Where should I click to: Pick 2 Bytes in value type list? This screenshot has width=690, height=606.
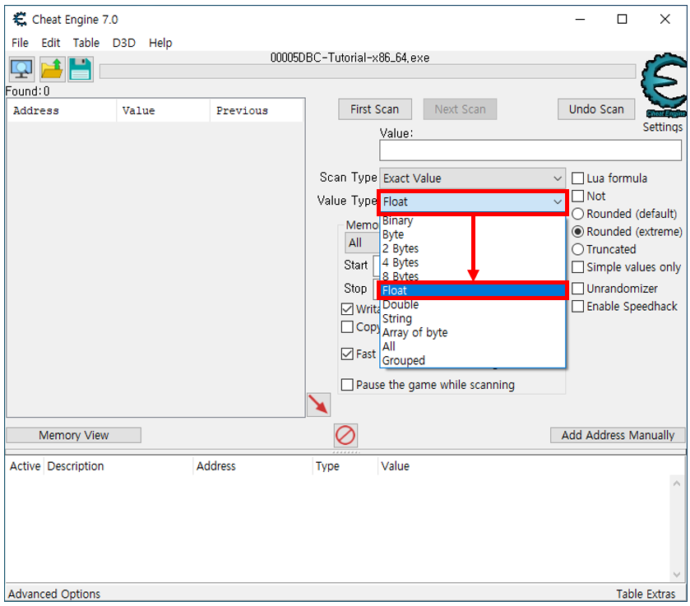[x=472, y=248]
